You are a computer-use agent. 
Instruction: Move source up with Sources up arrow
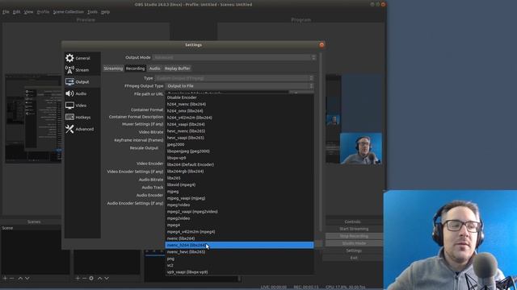99,278
